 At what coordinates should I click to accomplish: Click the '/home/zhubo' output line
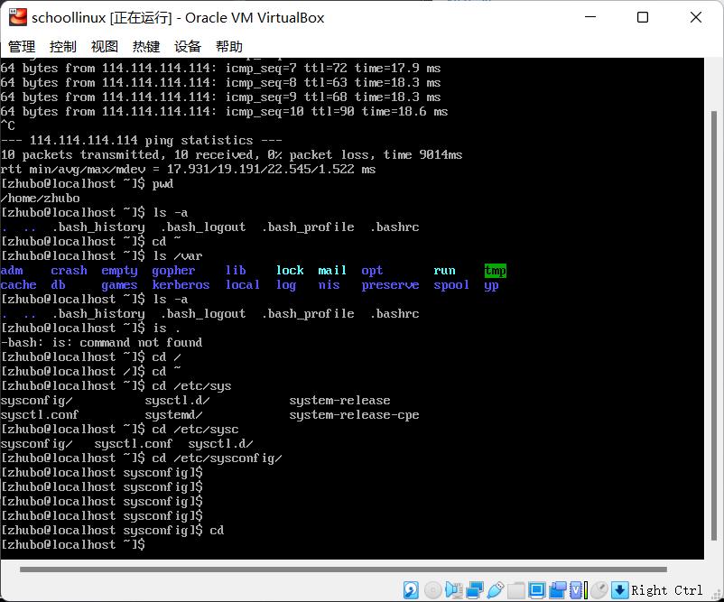coord(40,198)
